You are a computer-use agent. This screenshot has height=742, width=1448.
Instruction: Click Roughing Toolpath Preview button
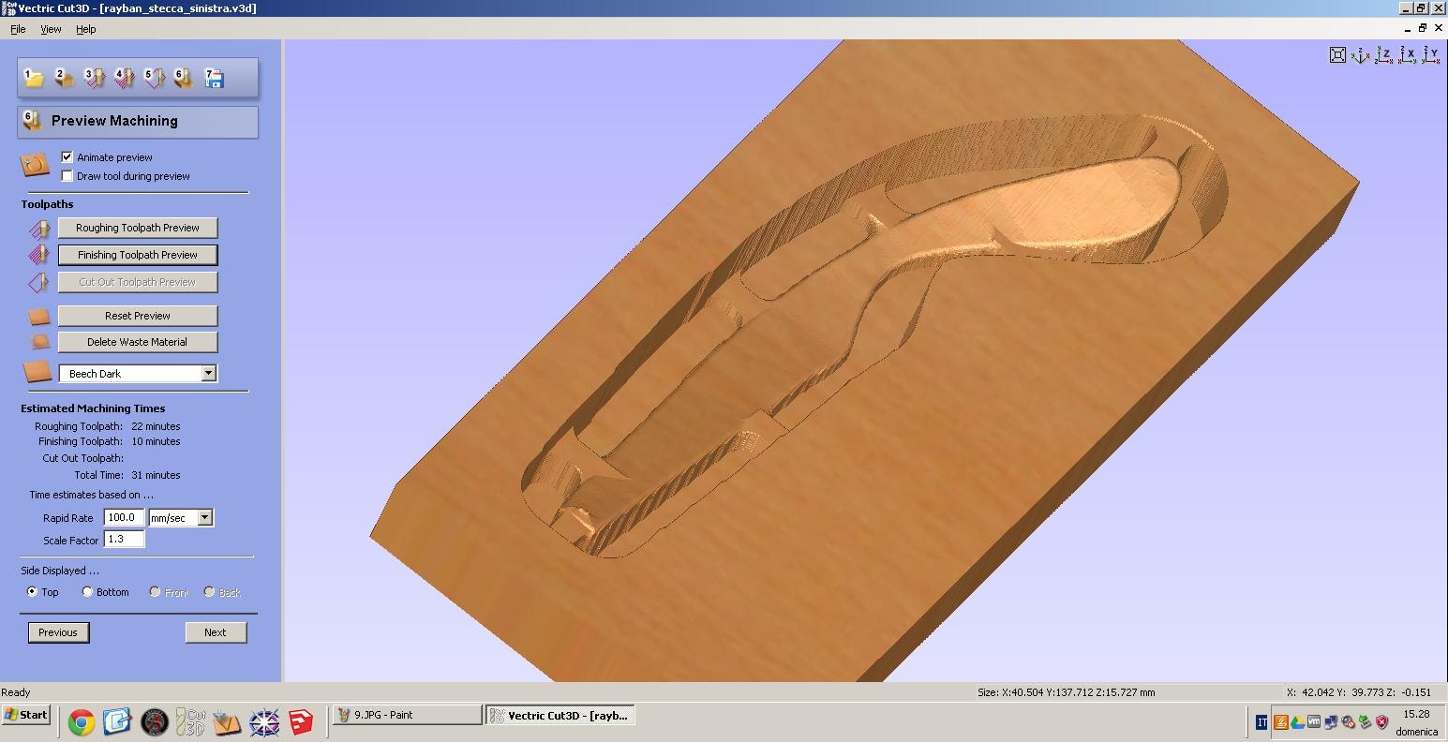[138, 228]
